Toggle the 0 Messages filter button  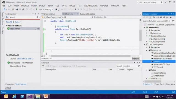click(x=80, y=66)
